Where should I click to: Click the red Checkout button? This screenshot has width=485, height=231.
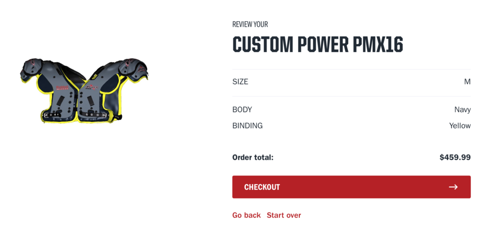point(351,187)
